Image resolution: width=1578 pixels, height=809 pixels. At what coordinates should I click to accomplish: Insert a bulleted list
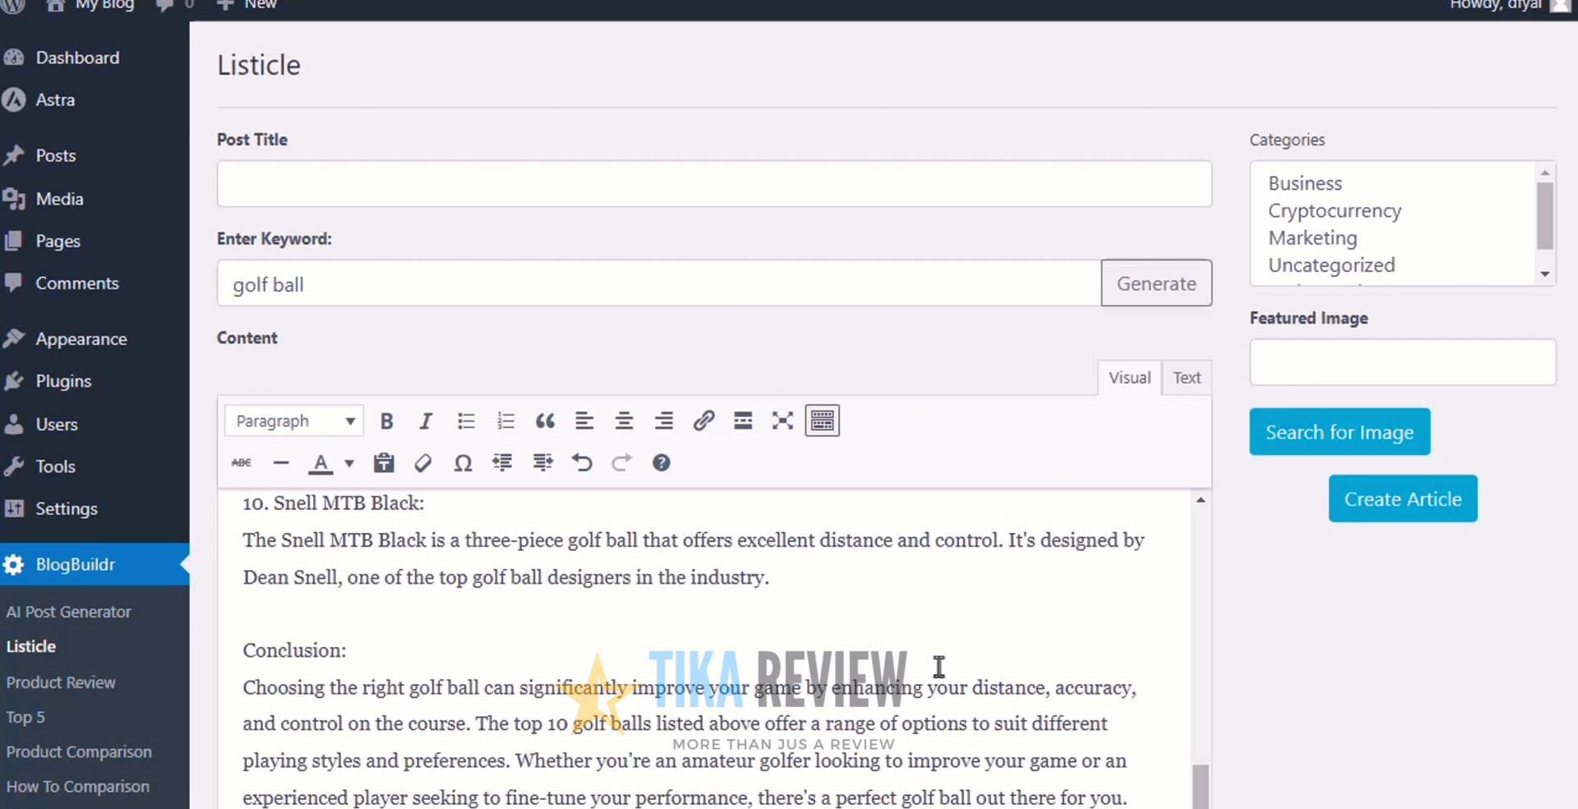point(466,421)
